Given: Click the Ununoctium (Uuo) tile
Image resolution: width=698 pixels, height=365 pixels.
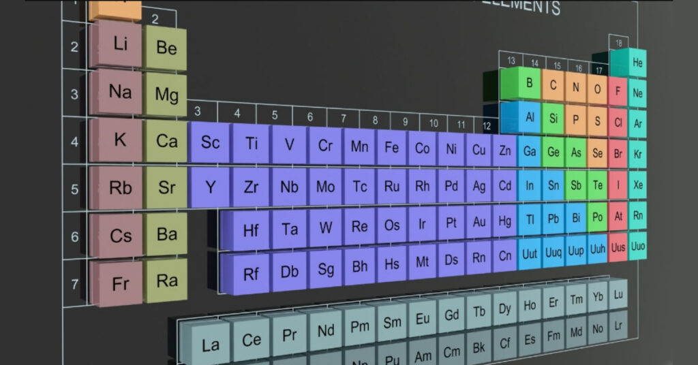Looking at the screenshot, I should [x=638, y=245].
